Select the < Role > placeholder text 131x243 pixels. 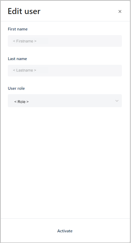(x=21, y=102)
